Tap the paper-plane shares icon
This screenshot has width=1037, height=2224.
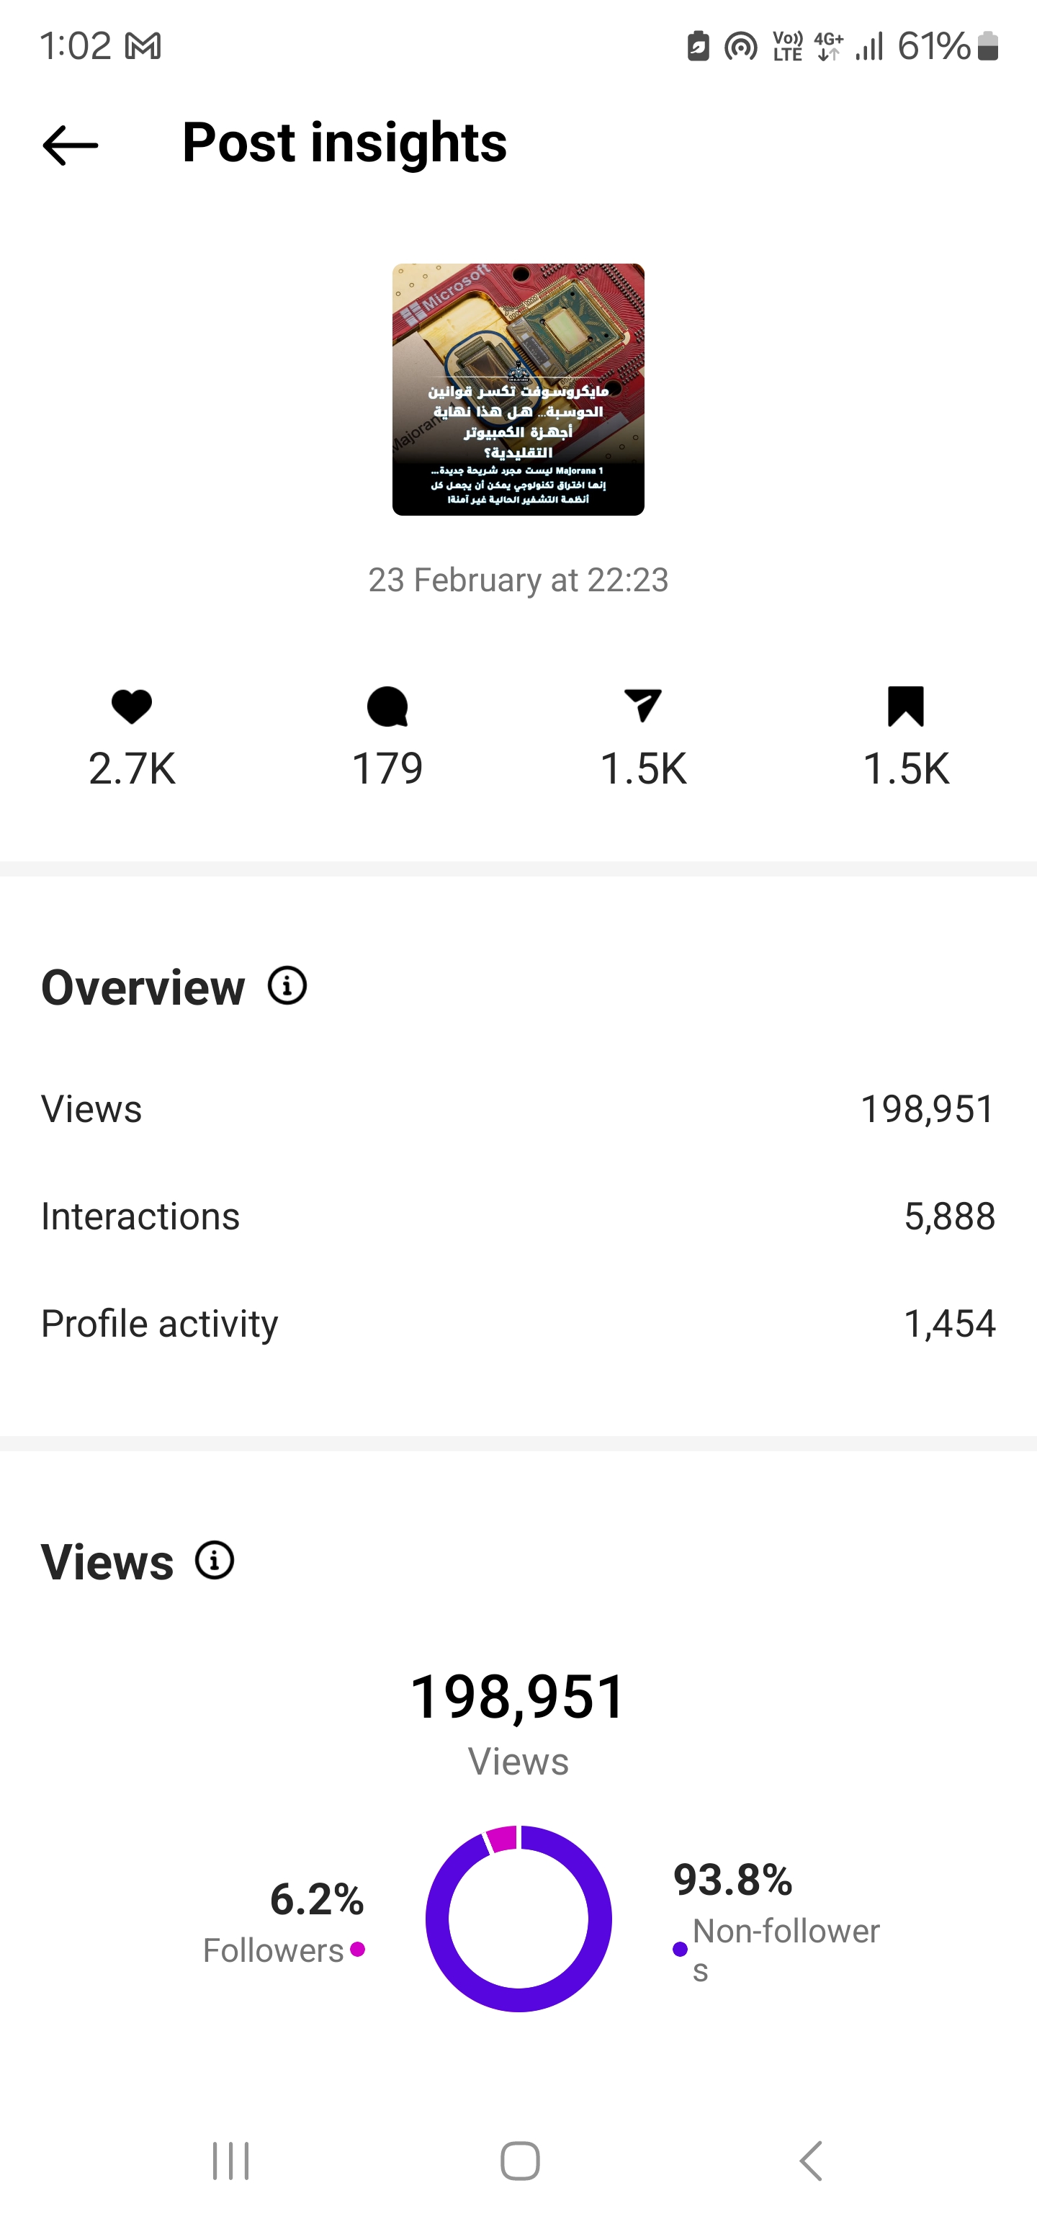click(x=642, y=705)
